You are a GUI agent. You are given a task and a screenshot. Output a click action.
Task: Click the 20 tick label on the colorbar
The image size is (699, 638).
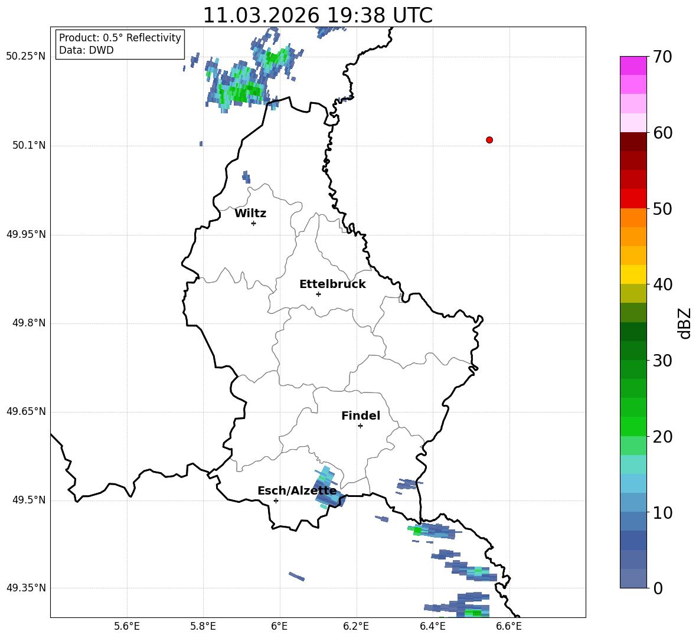coord(662,437)
